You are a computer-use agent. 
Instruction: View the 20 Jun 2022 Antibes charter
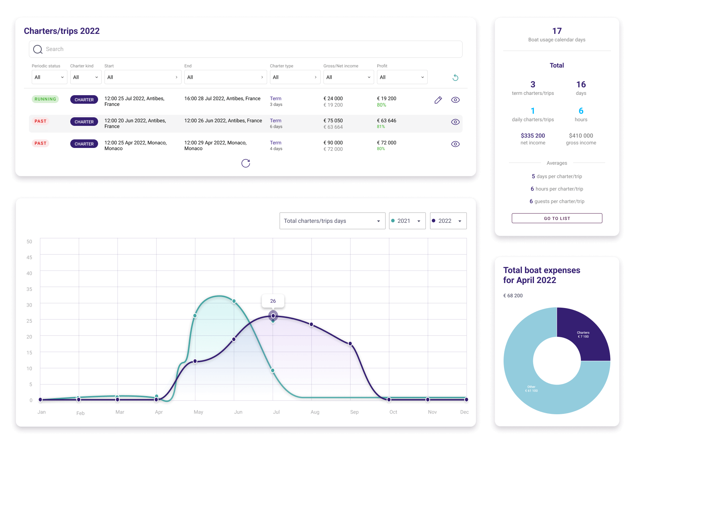click(455, 122)
